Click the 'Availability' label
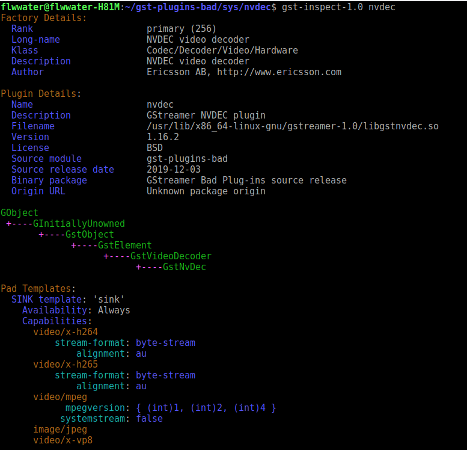 55,310
